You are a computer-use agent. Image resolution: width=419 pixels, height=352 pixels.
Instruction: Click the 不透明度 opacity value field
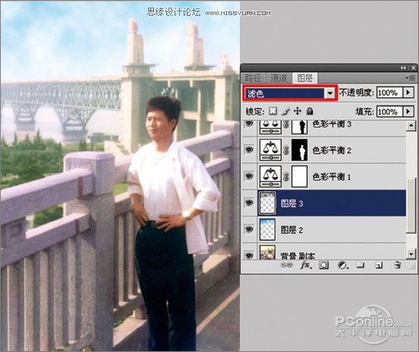[389, 93]
